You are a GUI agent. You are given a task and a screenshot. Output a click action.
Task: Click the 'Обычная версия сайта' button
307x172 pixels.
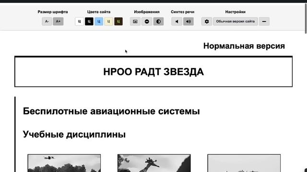point(236,21)
